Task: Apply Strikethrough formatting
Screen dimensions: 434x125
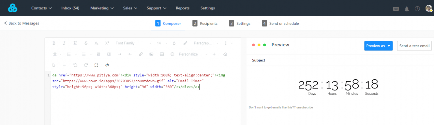Action: click(86, 43)
